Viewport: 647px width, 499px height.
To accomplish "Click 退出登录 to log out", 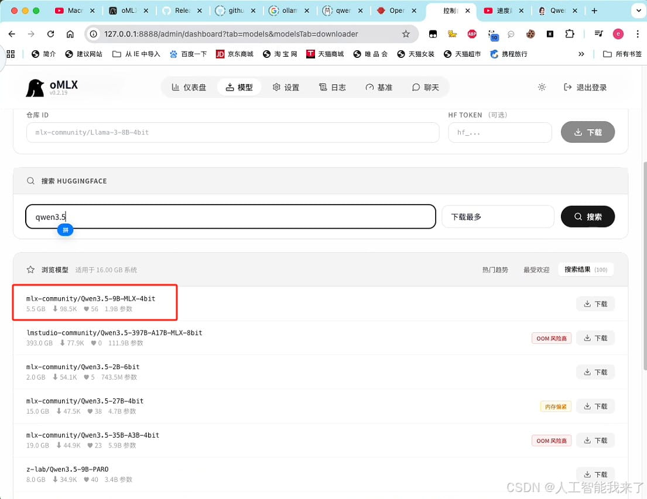I will point(585,87).
